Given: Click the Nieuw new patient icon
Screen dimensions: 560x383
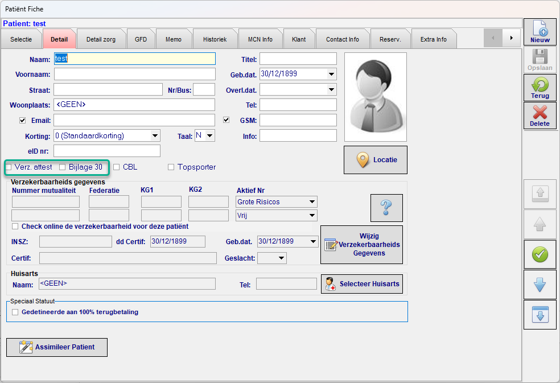Looking at the screenshot, I should [x=540, y=32].
